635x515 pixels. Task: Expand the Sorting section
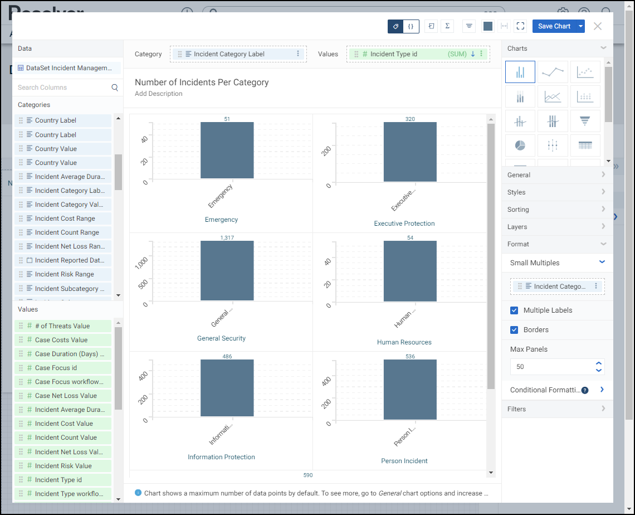pos(557,210)
